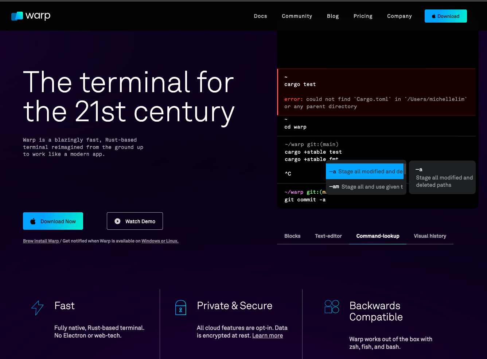Follow the Windows or Linux link
This screenshot has height=359, width=487.
pos(160,241)
